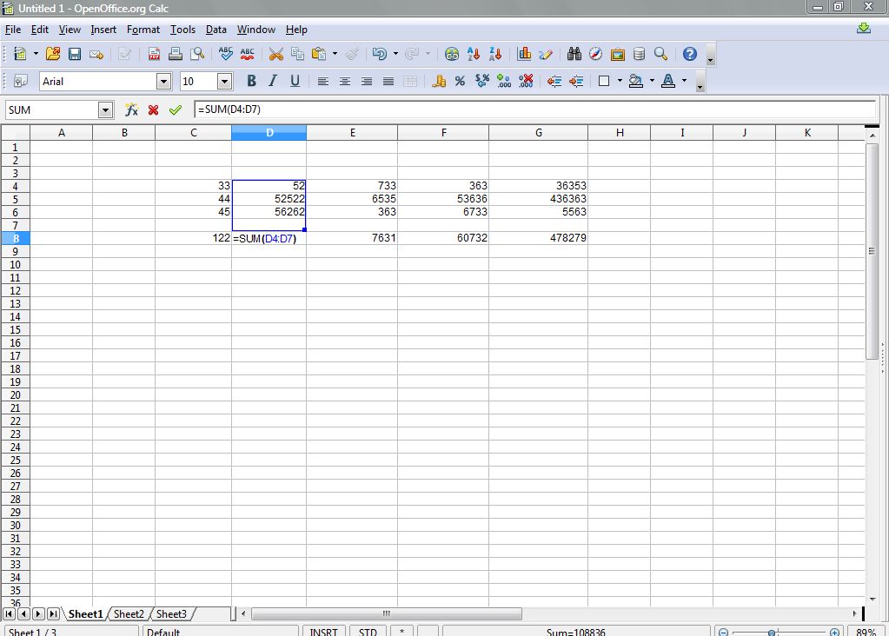Click the Print icon

click(x=176, y=54)
